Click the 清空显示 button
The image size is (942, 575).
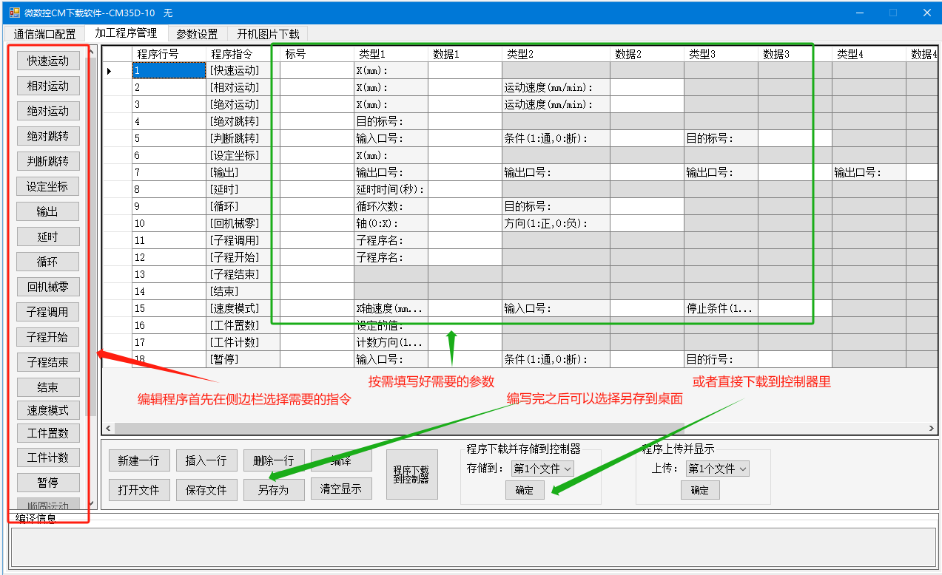click(341, 489)
